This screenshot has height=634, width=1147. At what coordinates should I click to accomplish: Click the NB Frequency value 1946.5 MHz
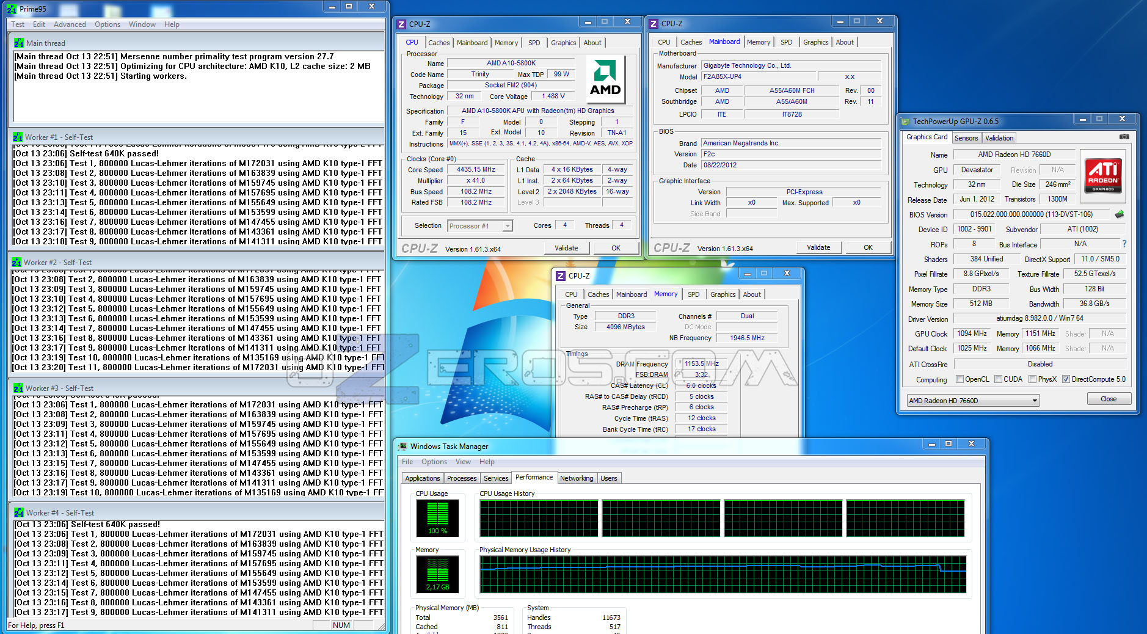pyautogui.click(x=747, y=338)
